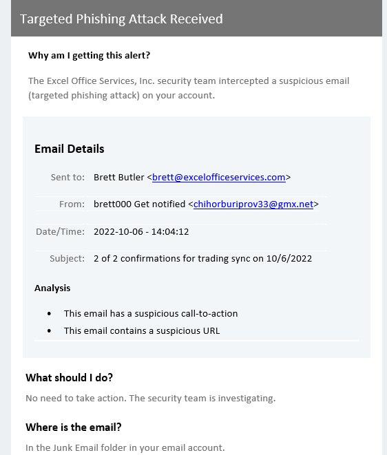Click the trading sync subject line text
This screenshot has height=455, width=387.
(202, 259)
